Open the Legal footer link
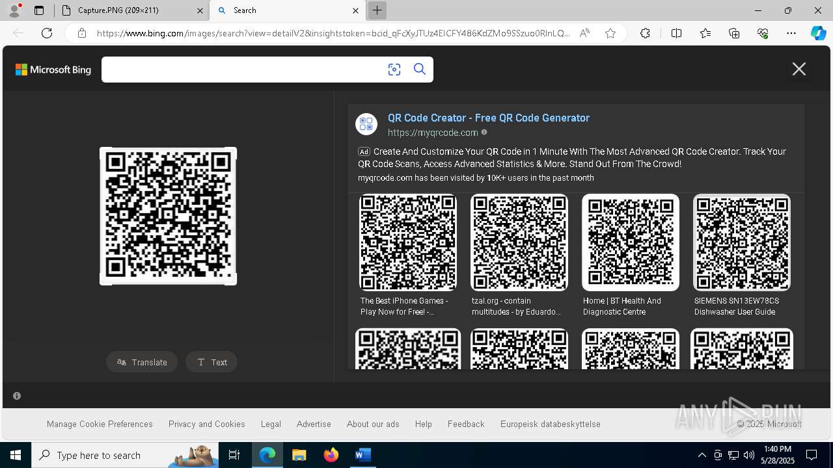 (271, 424)
